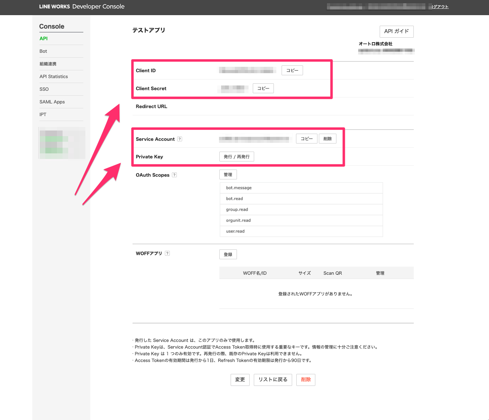Click 登録 to register a WOFF app
The image size is (489, 420).
tap(228, 254)
